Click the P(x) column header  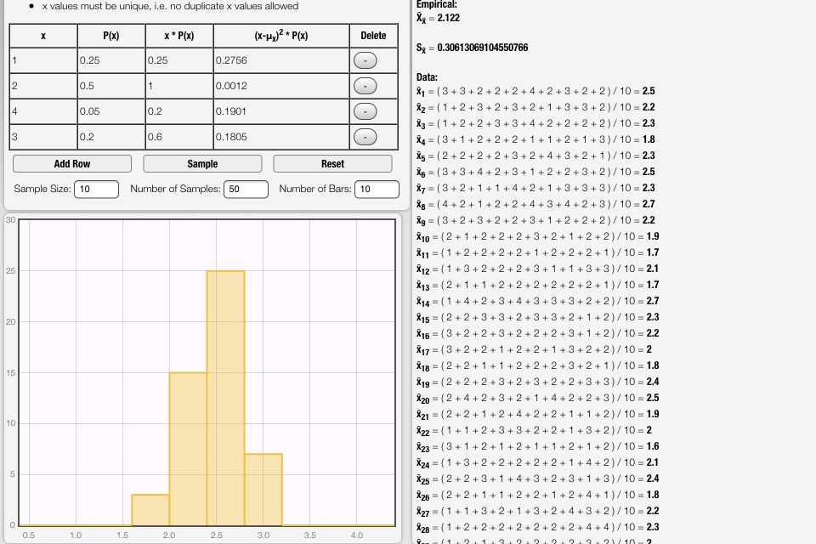coord(111,36)
